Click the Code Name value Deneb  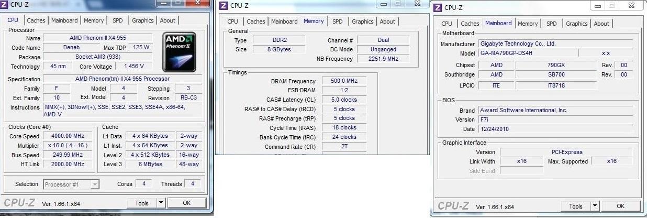click(x=71, y=47)
